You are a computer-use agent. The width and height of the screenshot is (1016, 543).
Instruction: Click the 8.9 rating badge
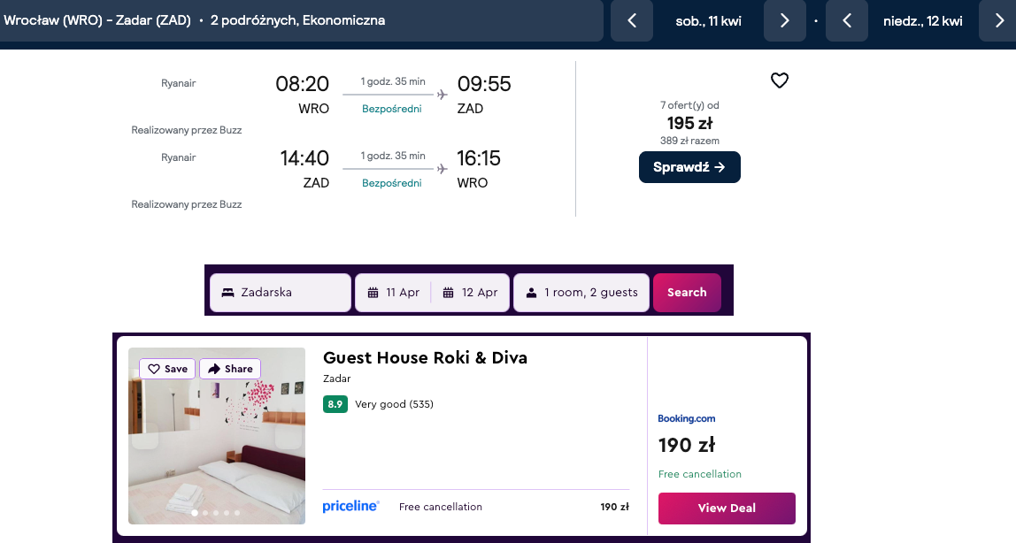tap(335, 404)
